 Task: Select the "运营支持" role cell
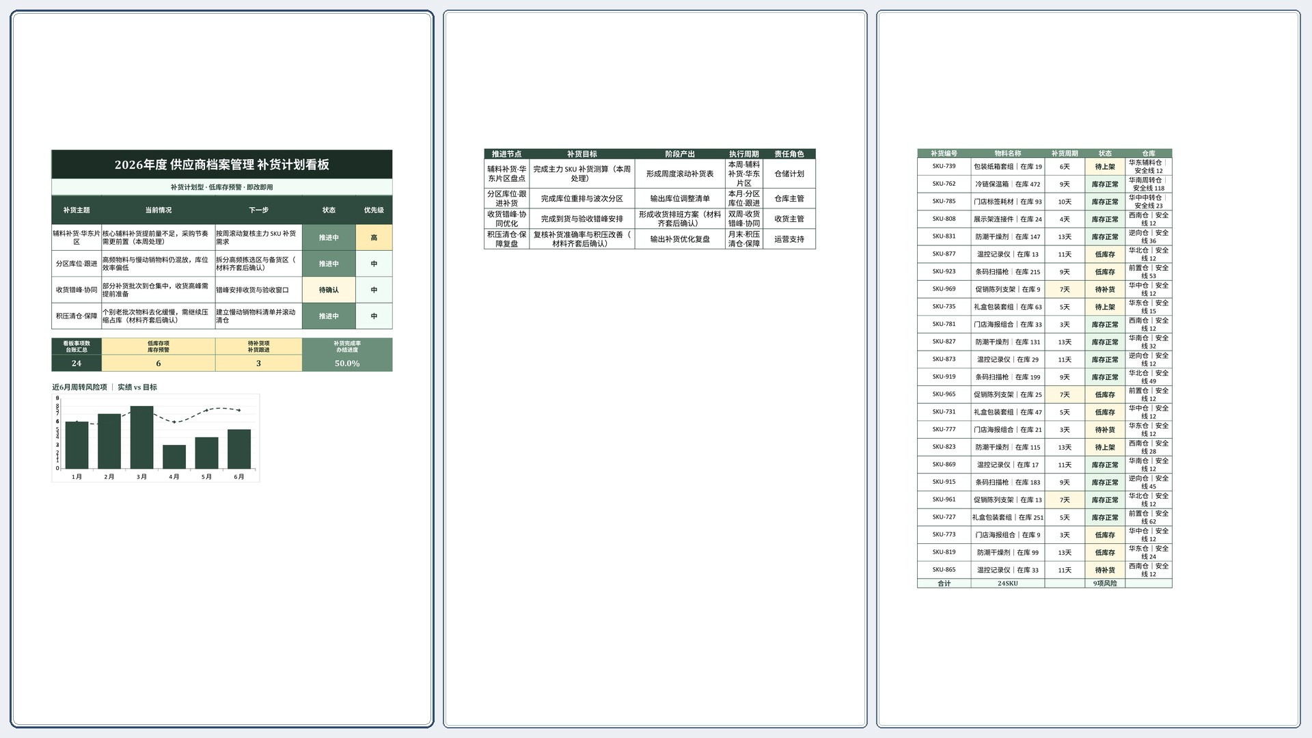pyautogui.click(x=789, y=239)
